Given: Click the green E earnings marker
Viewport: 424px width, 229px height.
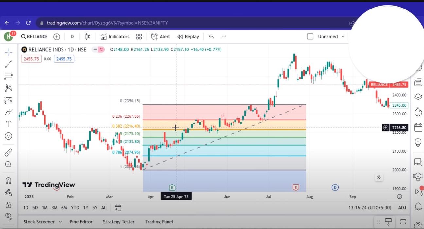Looking at the screenshot, I should 172,187.
